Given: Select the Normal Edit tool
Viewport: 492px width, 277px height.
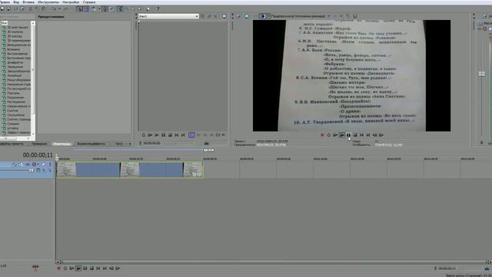Looking at the screenshot, I should tap(120, 9).
